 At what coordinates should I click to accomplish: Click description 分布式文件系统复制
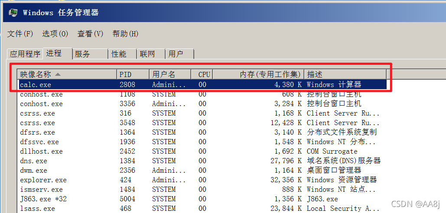coord(342,132)
